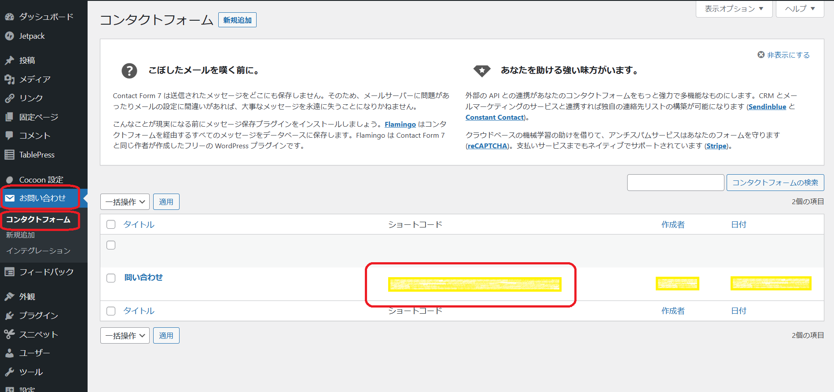Check the select-all box in footer row

[111, 311]
